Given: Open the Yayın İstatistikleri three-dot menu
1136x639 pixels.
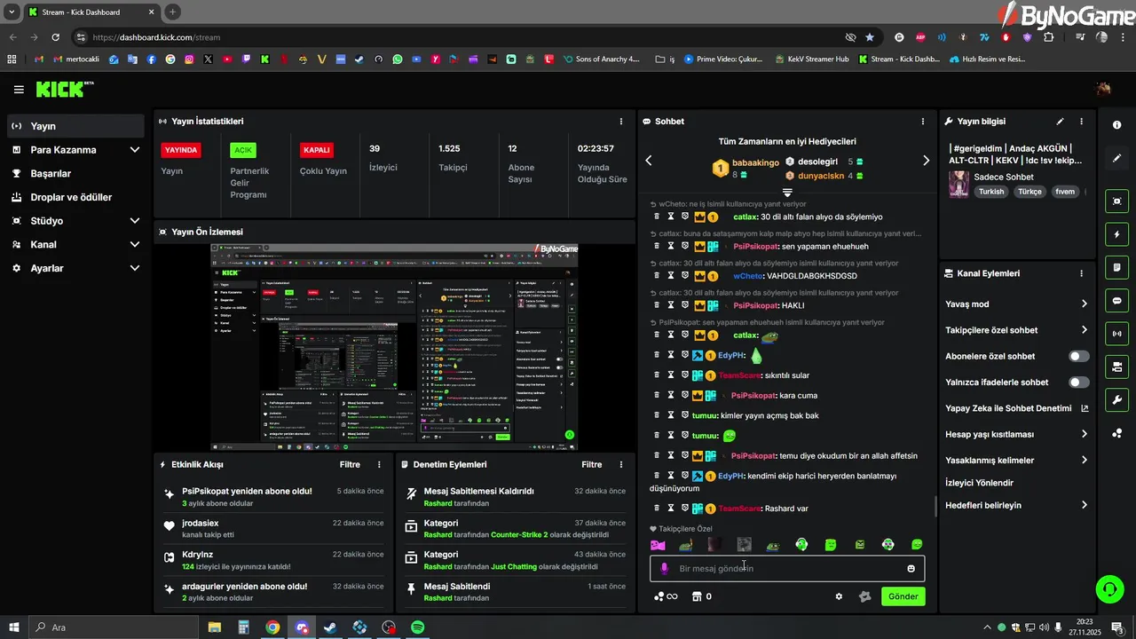Looking at the screenshot, I should 620,122.
